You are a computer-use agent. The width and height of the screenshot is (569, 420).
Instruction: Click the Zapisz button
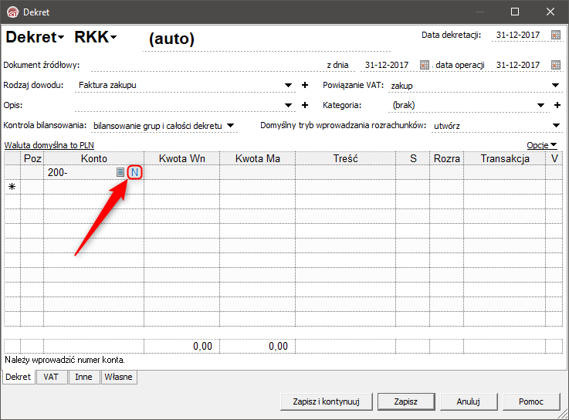pyautogui.click(x=405, y=401)
